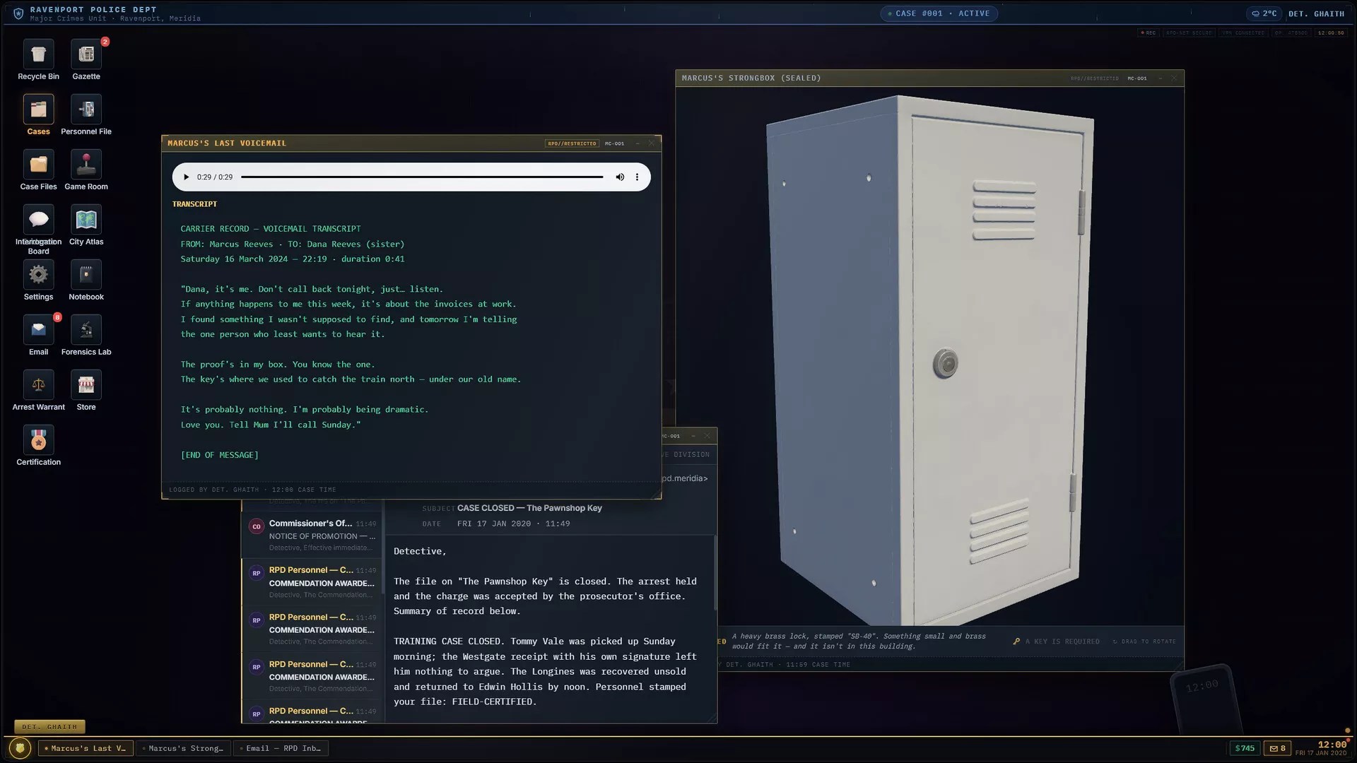Click the CASE CLOSED — The Pawnshop Key subject
The height and width of the screenshot is (763, 1357).
529,508
